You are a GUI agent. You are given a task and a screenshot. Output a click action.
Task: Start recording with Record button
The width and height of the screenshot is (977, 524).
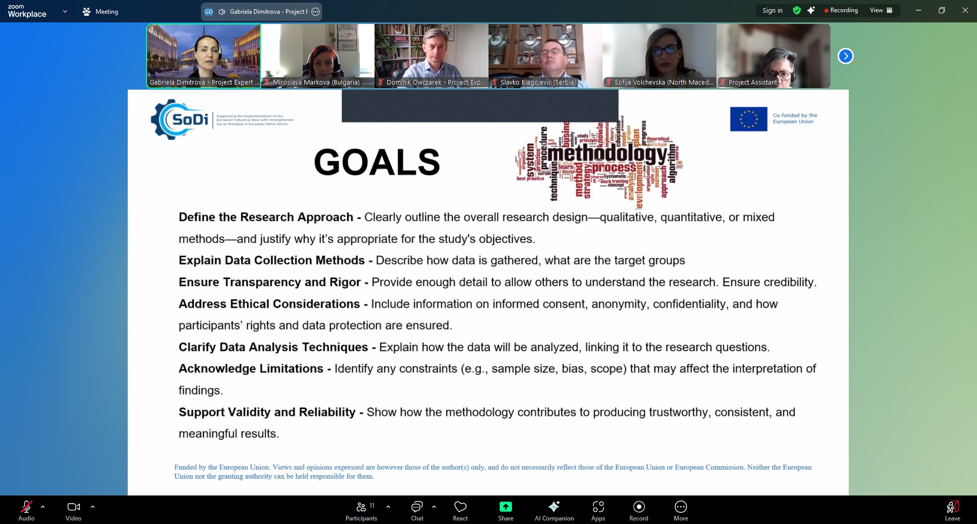(639, 510)
